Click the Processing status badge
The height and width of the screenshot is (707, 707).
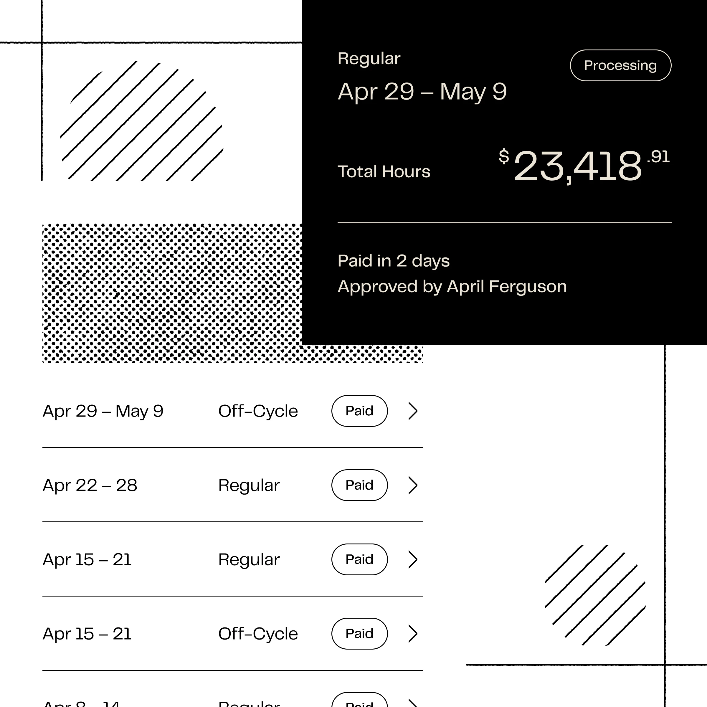(x=620, y=65)
